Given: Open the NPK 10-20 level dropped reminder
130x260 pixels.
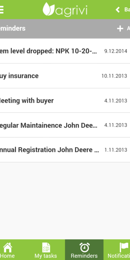Looking at the screenshot, I should (65, 51).
